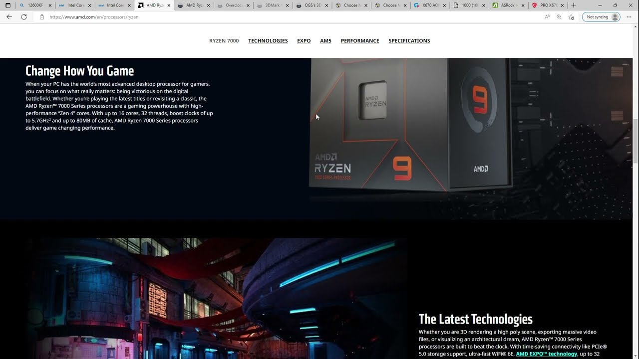Close the ASRock tab
Viewport: 639px width, 359px height.
pyautogui.click(x=523, y=5)
